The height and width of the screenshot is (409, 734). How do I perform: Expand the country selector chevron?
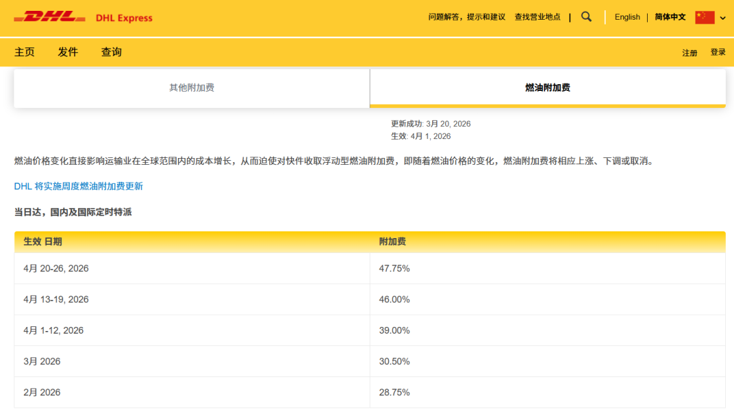click(x=722, y=18)
